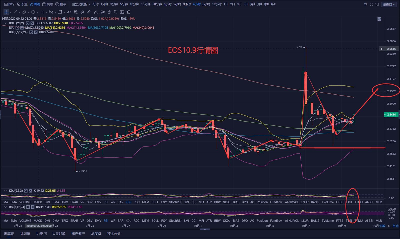Expand ellipse shape tool options arrow
The width and height of the screenshot is (400, 239).
click(37, 12)
